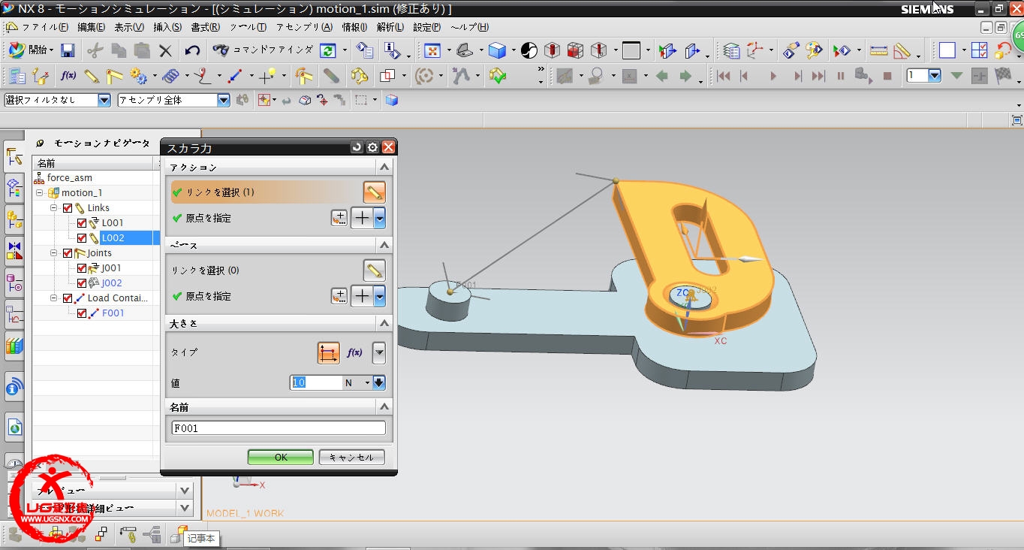Toggle the J002 joint checkbox
Image resolution: width=1024 pixels, height=550 pixels.
[x=82, y=283]
